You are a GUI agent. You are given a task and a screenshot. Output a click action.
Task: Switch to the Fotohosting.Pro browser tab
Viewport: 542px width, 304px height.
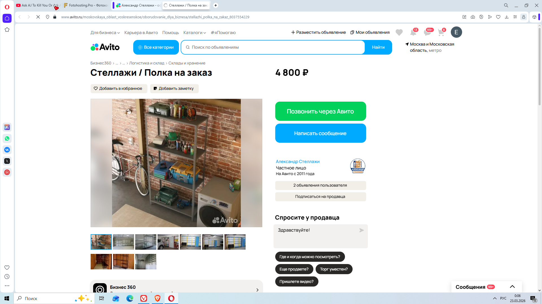tap(86, 5)
